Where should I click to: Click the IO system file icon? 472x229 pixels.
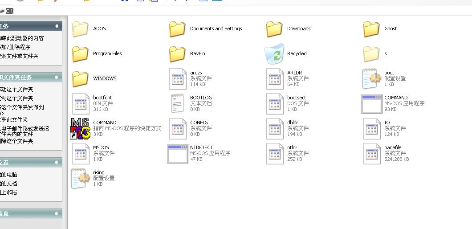pyautogui.click(x=372, y=129)
